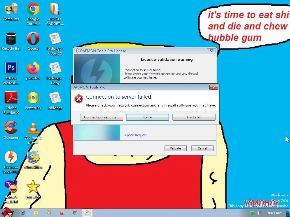Select the Adobe Photoshop desktop icon
The image size is (290, 217).
(x=11, y=73)
